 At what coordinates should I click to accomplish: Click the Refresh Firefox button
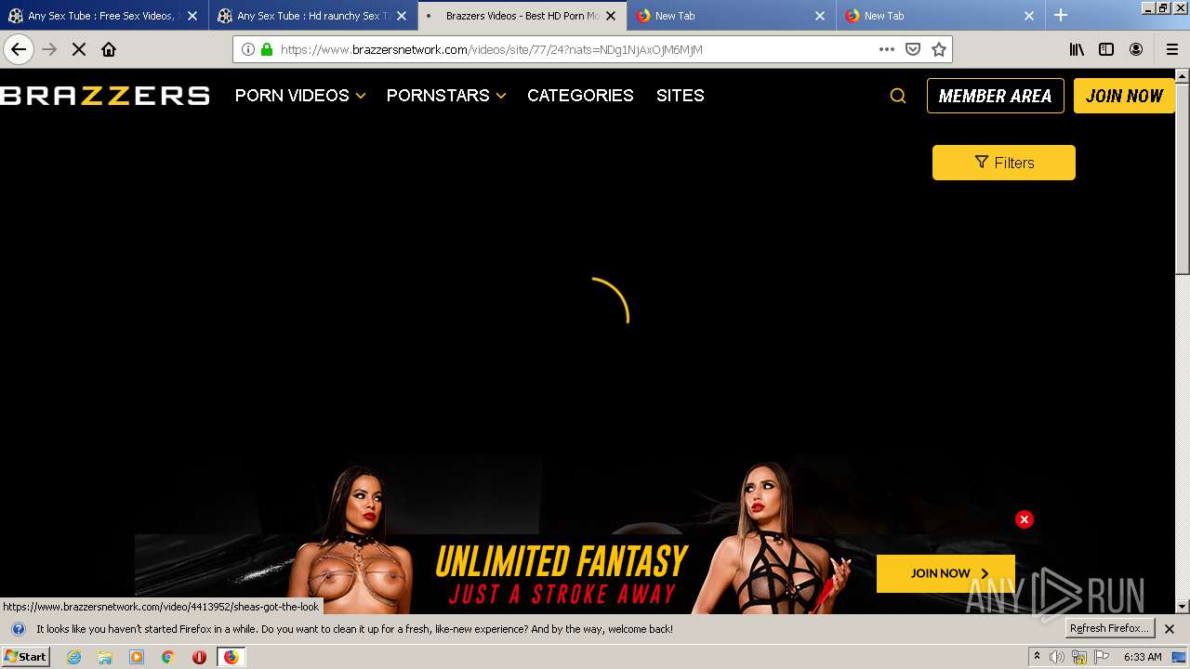[x=1110, y=629]
